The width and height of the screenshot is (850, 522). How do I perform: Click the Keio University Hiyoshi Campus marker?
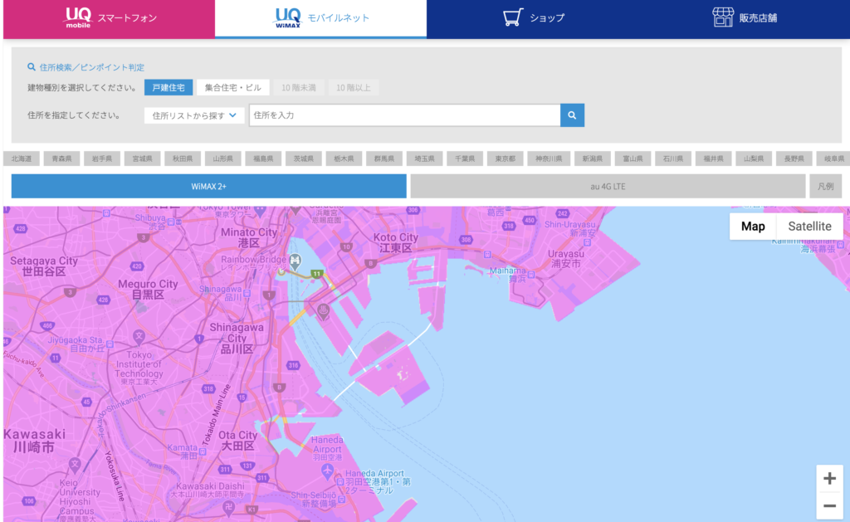point(75,464)
